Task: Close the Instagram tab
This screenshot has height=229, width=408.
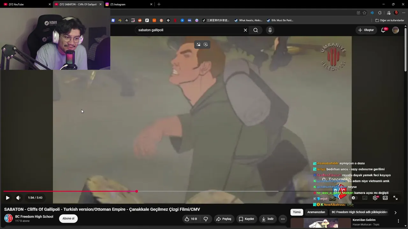Action: point(151,4)
